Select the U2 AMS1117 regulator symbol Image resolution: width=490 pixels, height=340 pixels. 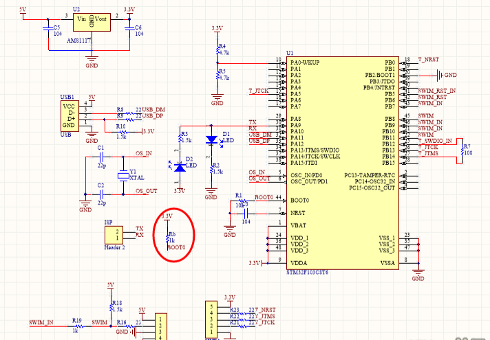coord(92,22)
